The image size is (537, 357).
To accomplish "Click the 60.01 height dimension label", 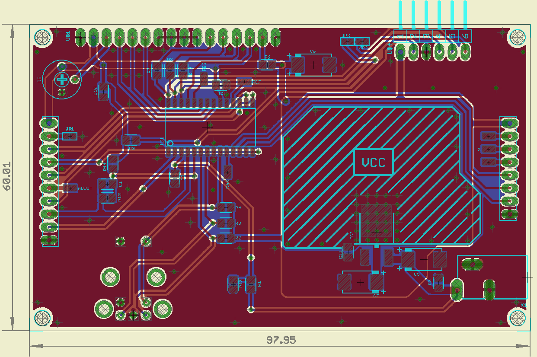I will (7, 176).
